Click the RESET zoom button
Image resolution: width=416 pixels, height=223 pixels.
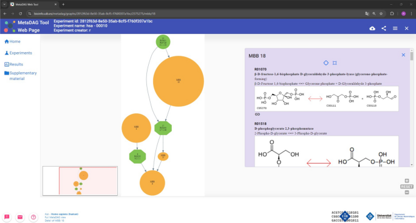(407, 187)
